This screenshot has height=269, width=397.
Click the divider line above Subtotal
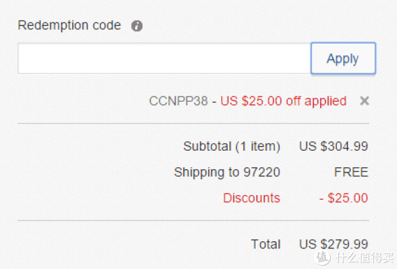(193, 124)
